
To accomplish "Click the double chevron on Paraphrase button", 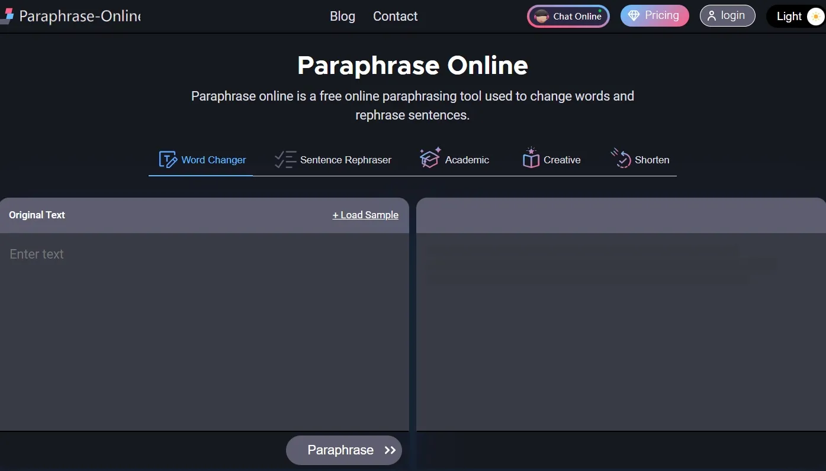I will pos(390,450).
